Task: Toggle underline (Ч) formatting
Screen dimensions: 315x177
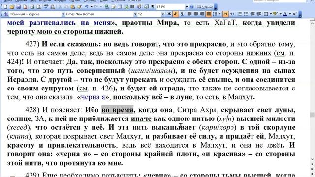Action: point(182,14)
